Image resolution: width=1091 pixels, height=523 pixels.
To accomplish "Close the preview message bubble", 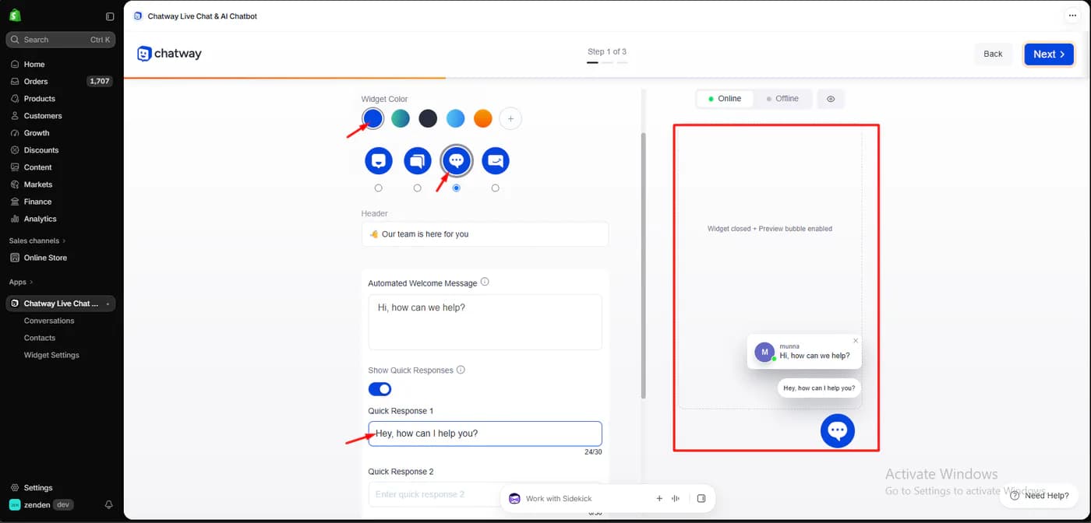I will (856, 340).
